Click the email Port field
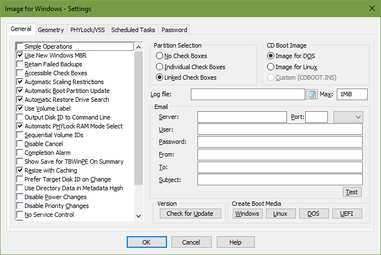The height and width of the screenshot is (255, 381). coord(316,117)
